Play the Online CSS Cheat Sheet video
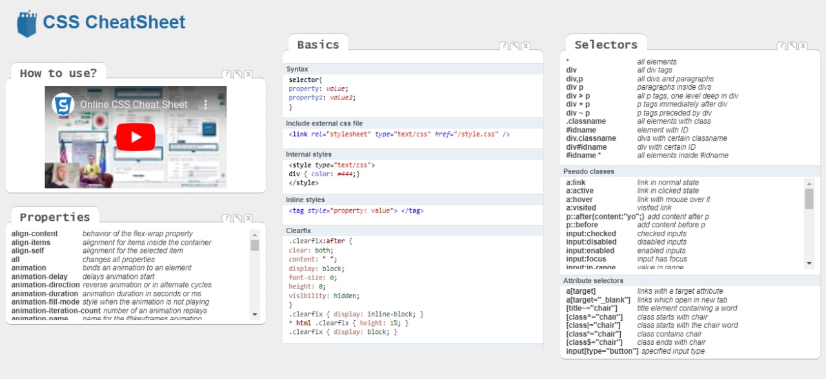The image size is (826, 379). pos(136,137)
